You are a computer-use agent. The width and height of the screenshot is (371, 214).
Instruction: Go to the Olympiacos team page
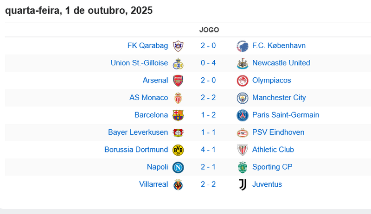coord(271,80)
